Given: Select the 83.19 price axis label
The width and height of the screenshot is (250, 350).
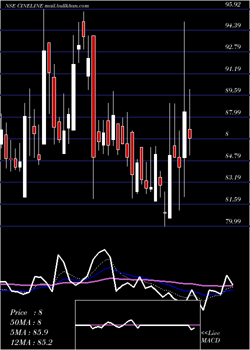Looking at the screenshot, I should (x=233, y=177).
